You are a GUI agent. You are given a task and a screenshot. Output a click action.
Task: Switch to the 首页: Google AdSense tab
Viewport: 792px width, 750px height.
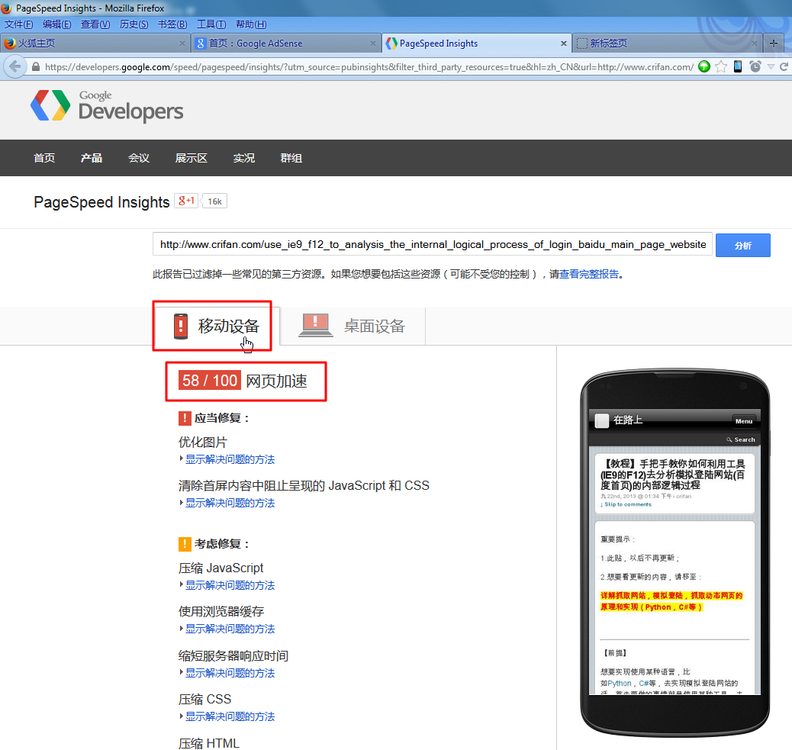286,43
